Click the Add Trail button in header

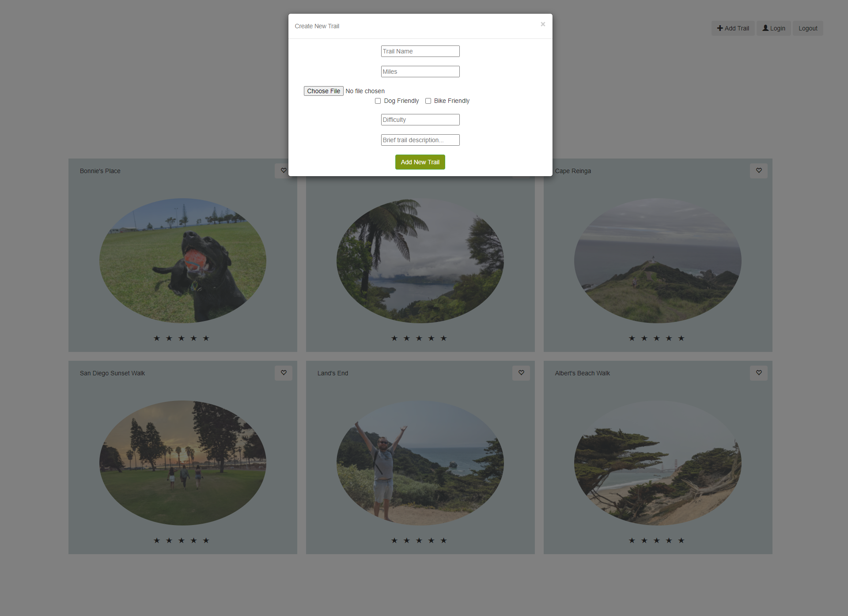click(x=733, y=28)
